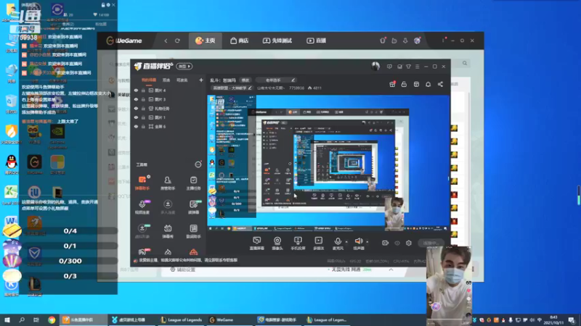
Task: Add 摄像头 camera source
Action: tap(277, 243)
